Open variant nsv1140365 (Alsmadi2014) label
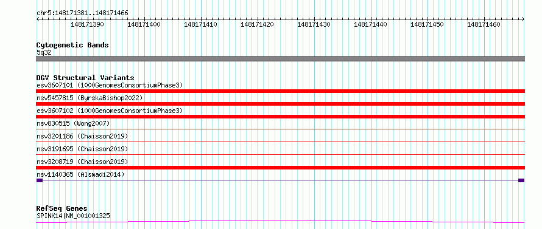The width and height of the screenshot is (542, 229). coord(80,174)
